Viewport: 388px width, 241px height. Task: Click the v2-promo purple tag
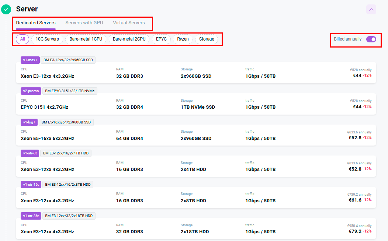click(x=31, y=91)
